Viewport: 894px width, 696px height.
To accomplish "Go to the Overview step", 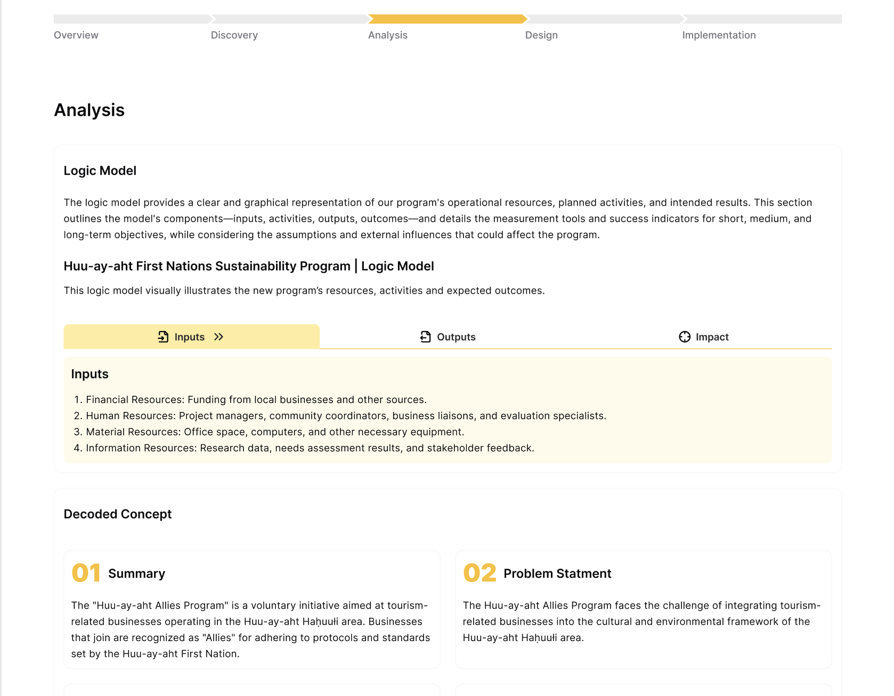I will click(x=76, y=35).
